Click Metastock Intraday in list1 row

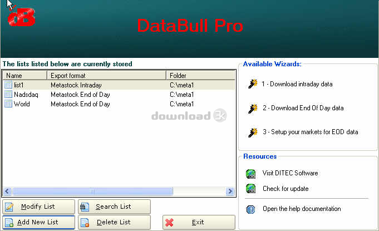pyautogui.click(x=76, y=85)
